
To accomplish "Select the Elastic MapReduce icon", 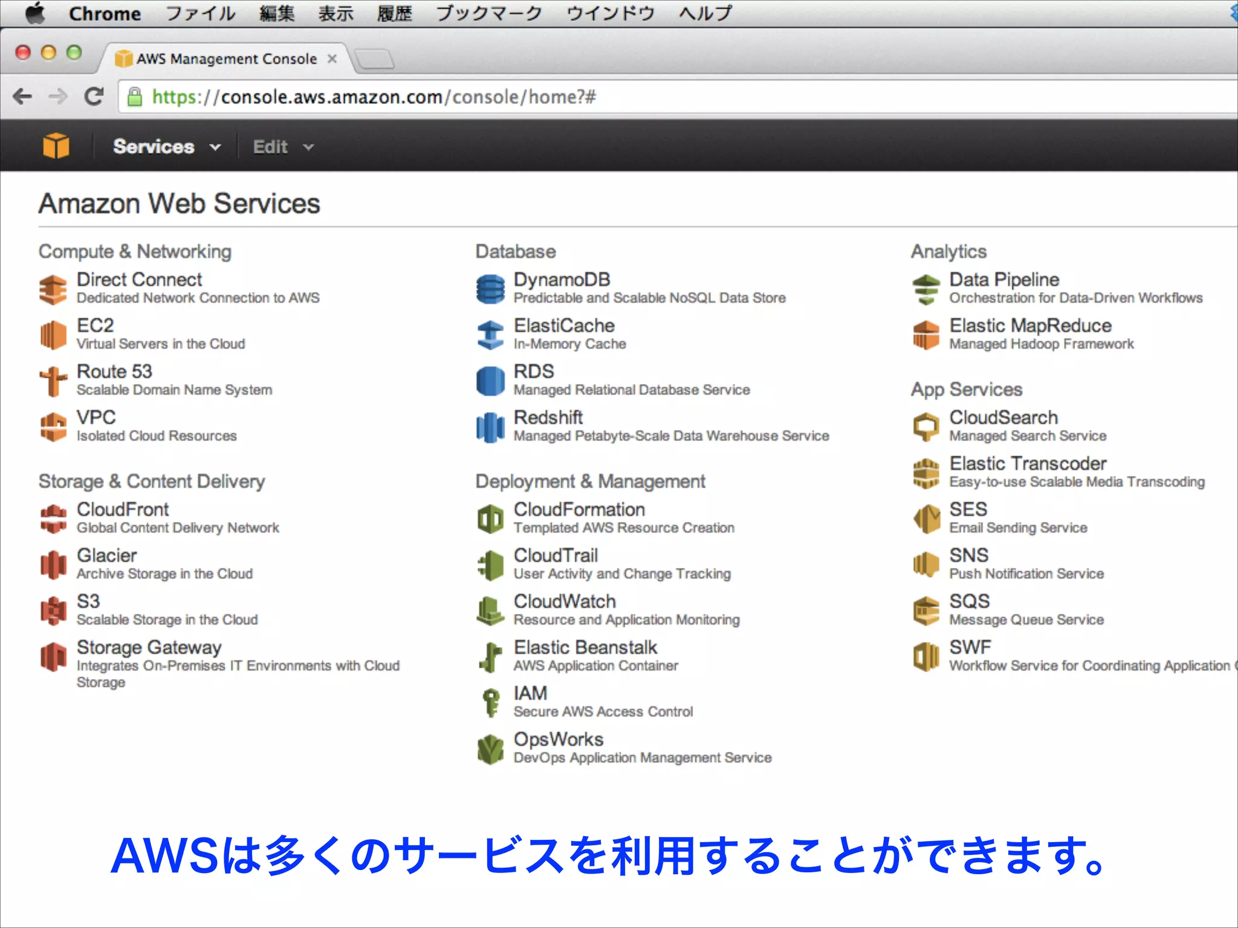I will pos(926,335).
